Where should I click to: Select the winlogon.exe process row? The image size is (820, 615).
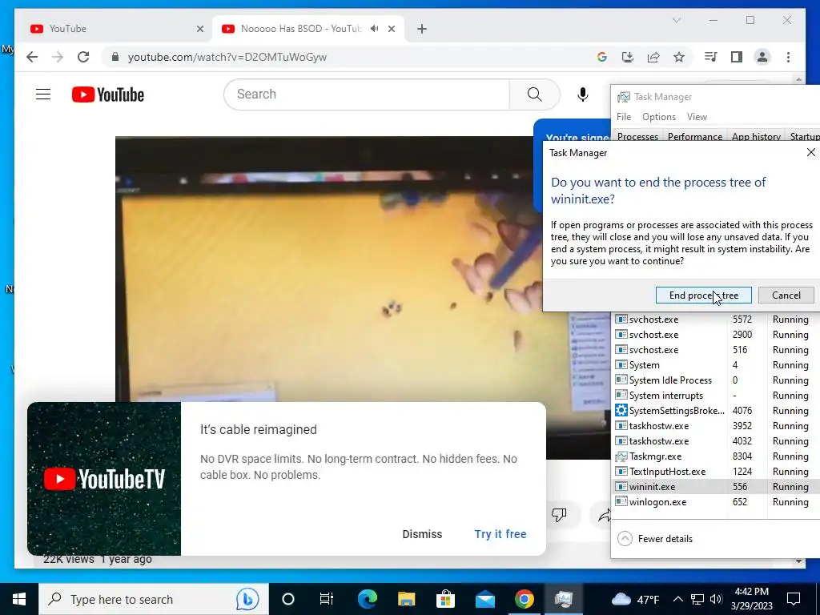(x=715, y=501)
